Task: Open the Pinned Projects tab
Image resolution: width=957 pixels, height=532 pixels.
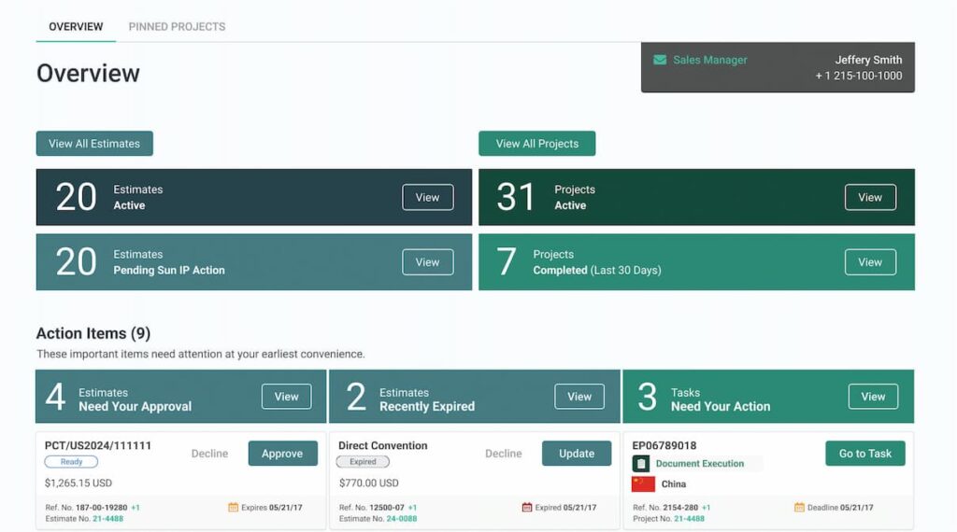Action: coord(177,27)
